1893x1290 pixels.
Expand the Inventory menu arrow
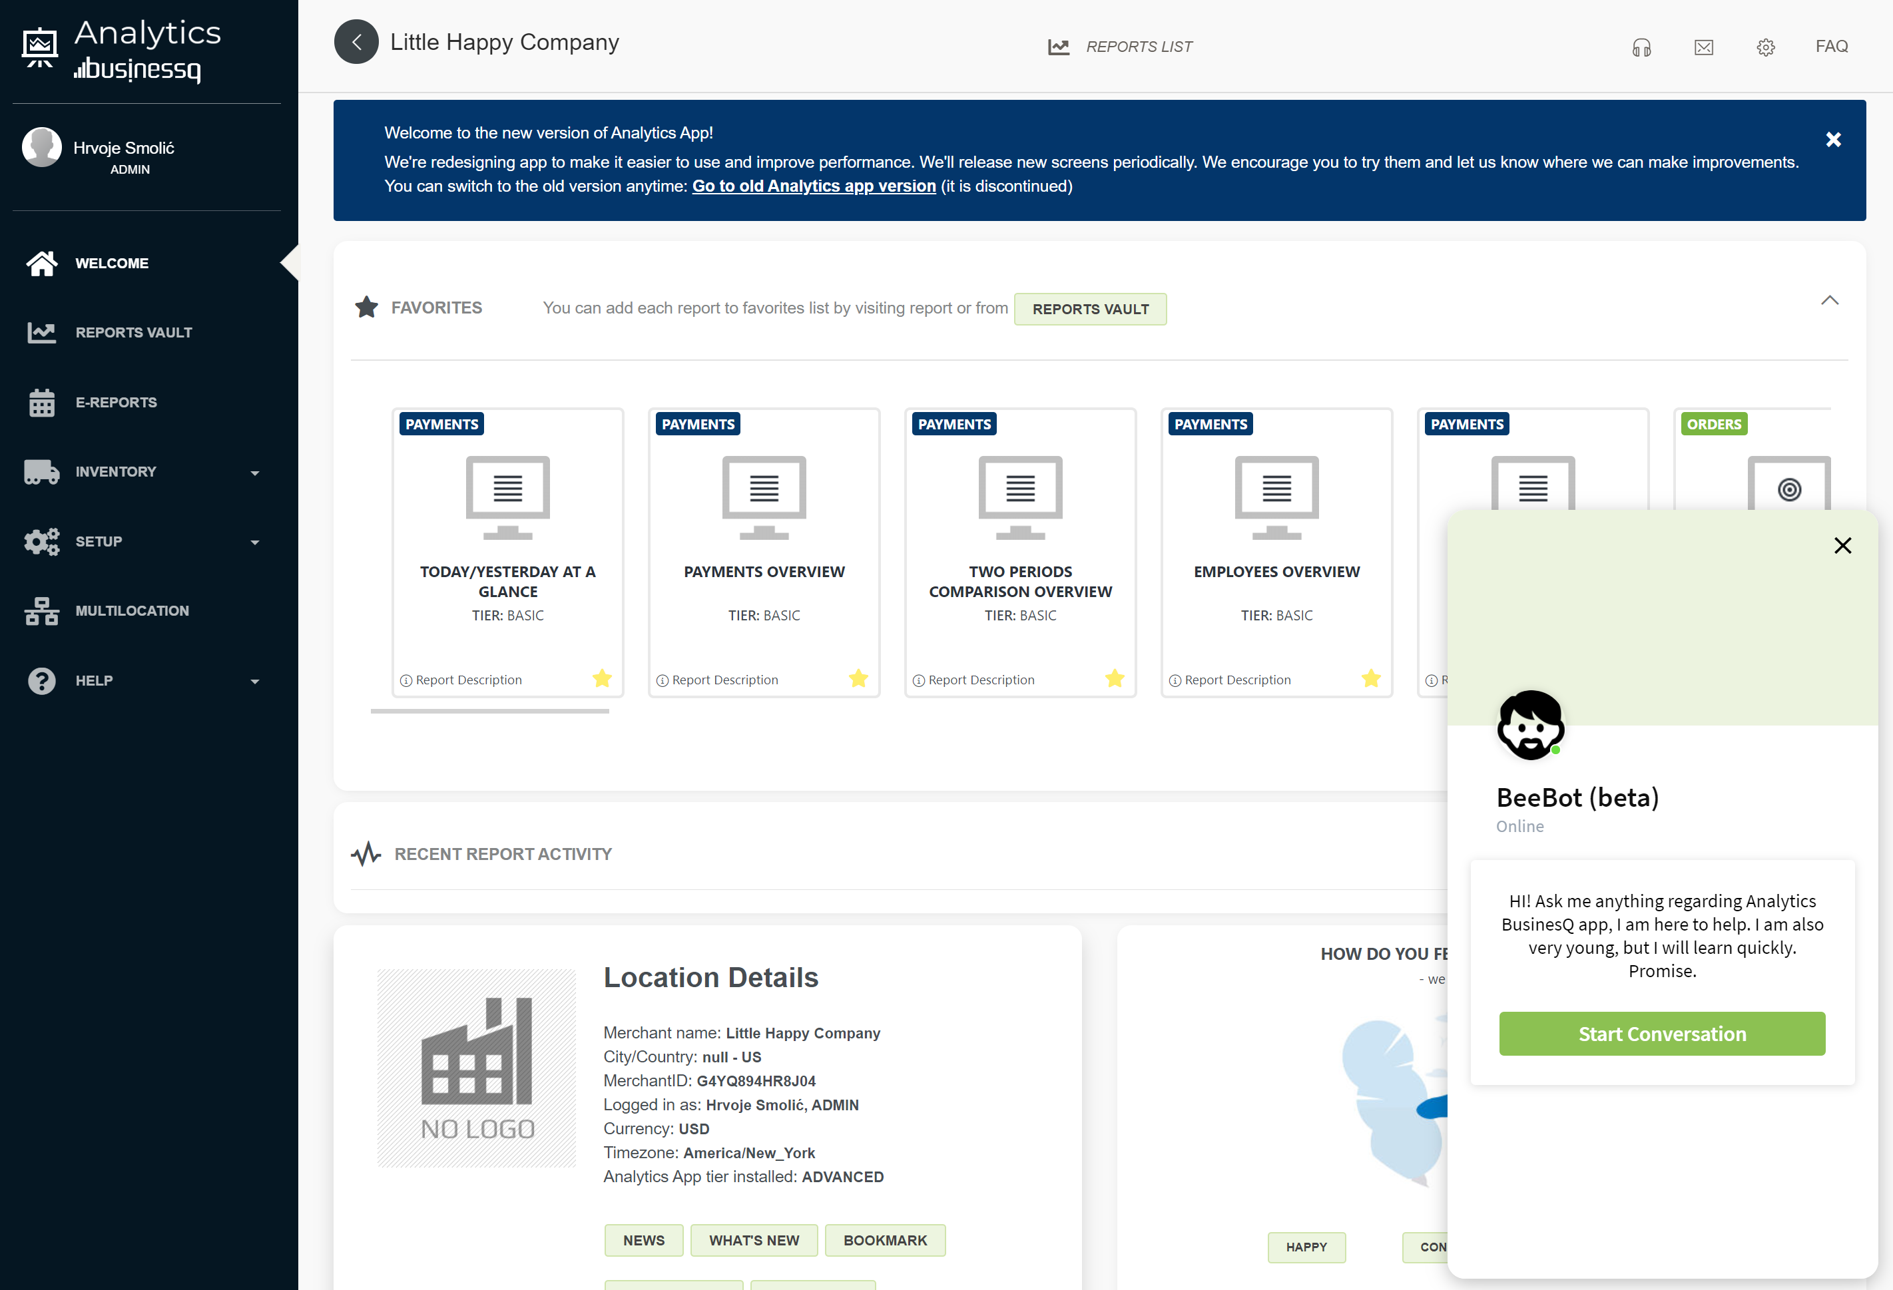point(255,473)
